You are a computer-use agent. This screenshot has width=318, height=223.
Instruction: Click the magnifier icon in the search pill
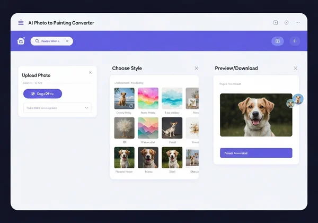(x=37, y=41)
